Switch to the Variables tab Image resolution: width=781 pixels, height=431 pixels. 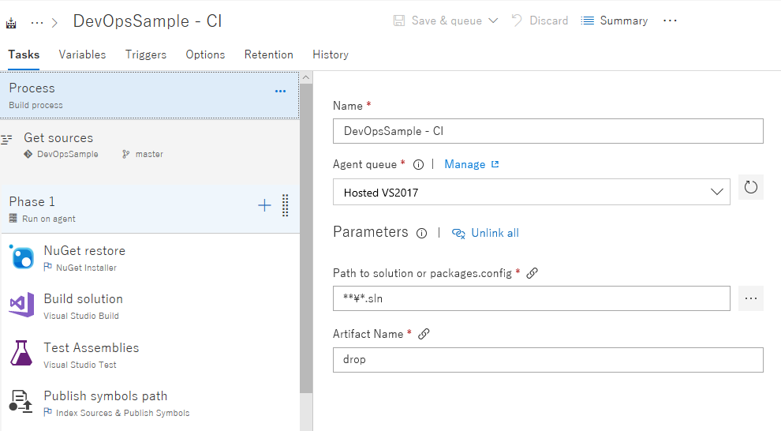coord(82,54)
